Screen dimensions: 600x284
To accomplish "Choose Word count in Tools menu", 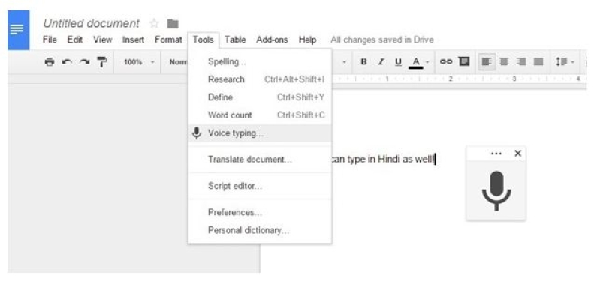I will pyautogui.click(x=260, y=115).
